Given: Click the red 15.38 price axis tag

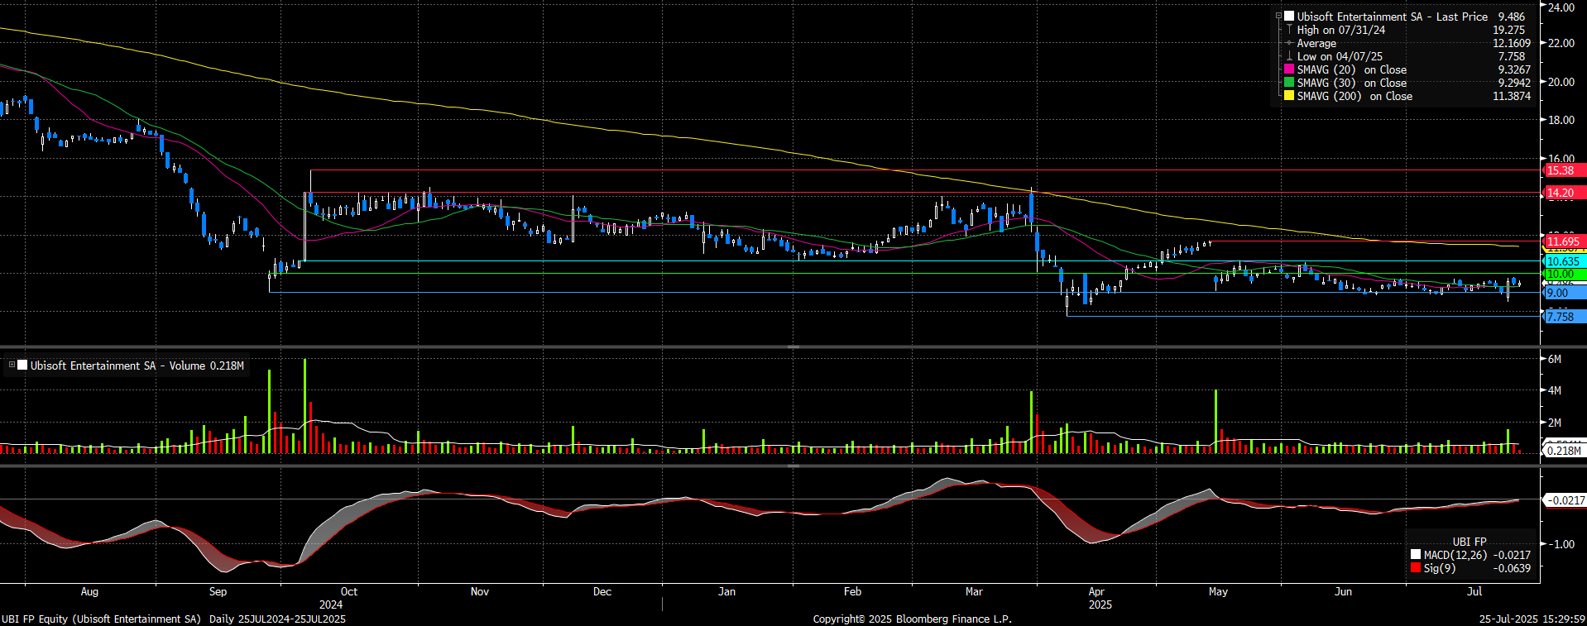Looking at the screenshot, I should coord(1563,170).
